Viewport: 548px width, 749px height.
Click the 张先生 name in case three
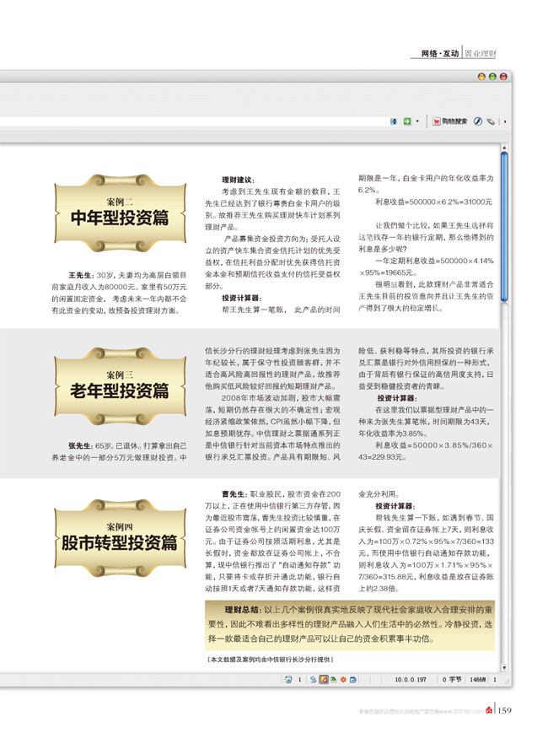[x=81, y=445]
